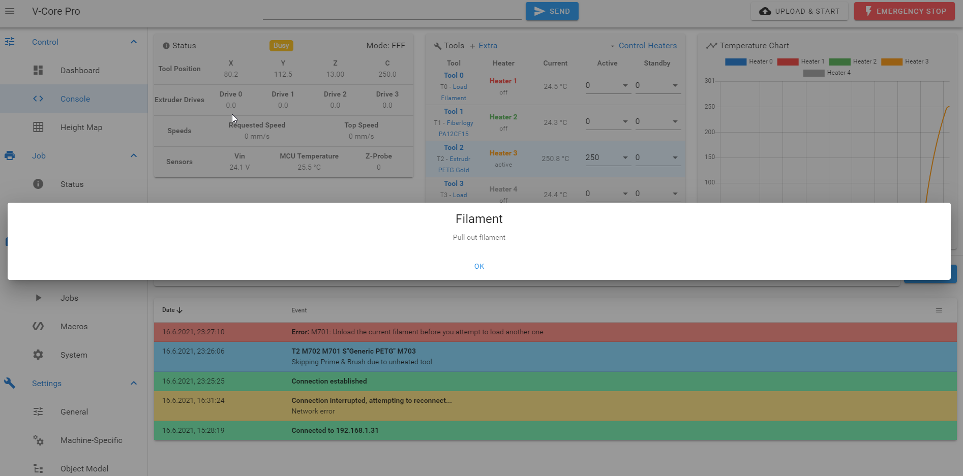963x476 pixels.
Task: Click the Macros icon in sidebar
Action: click(38, 326)
